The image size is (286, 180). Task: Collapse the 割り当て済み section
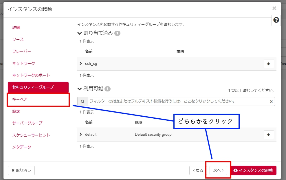pyautogui.click(x=80, y=33)
